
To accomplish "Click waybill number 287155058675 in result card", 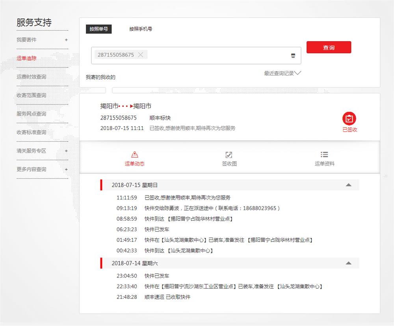I will pyautogui.click(x=118, y=118).
